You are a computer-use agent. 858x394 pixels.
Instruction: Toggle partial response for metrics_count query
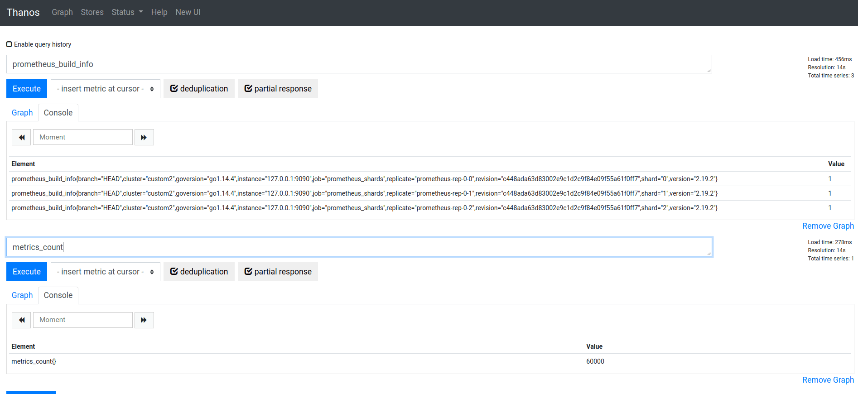(x=278, y=272)
